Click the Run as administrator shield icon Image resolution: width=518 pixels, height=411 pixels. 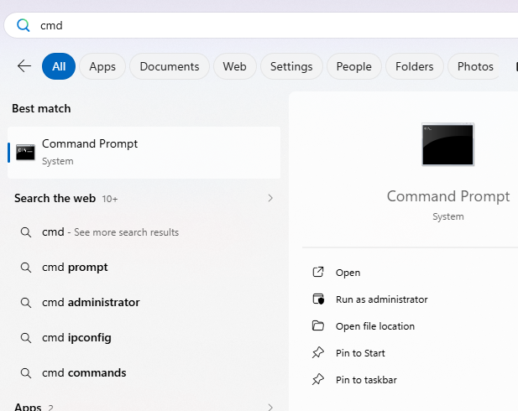coord(318,299)
